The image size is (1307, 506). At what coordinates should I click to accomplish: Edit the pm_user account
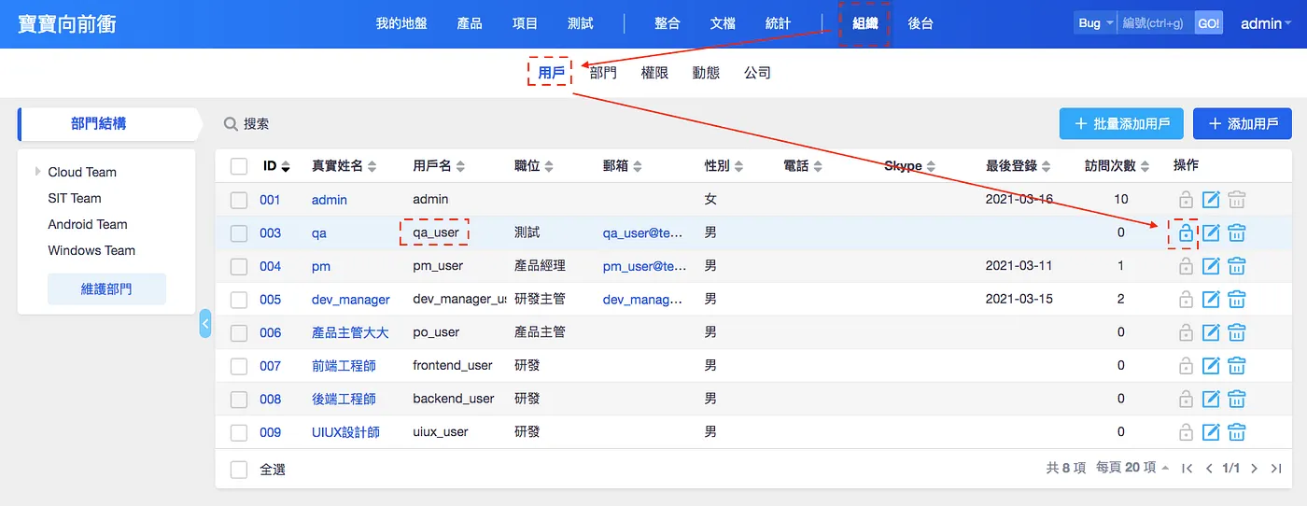pos(1211,266)
